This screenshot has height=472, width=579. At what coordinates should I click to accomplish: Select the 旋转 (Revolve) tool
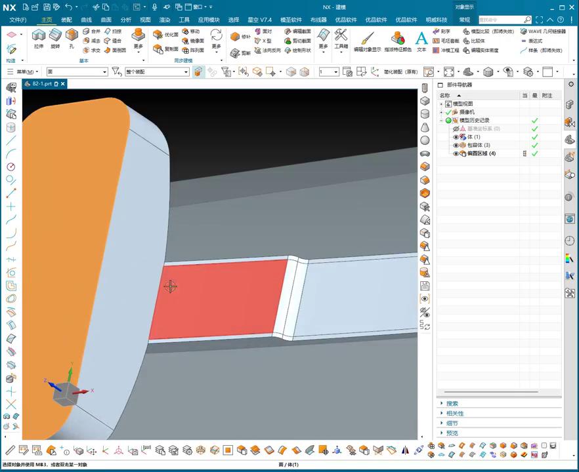coord(55,35)
